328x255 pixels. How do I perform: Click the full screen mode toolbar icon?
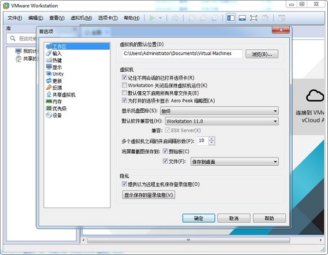tap(254, 18)
